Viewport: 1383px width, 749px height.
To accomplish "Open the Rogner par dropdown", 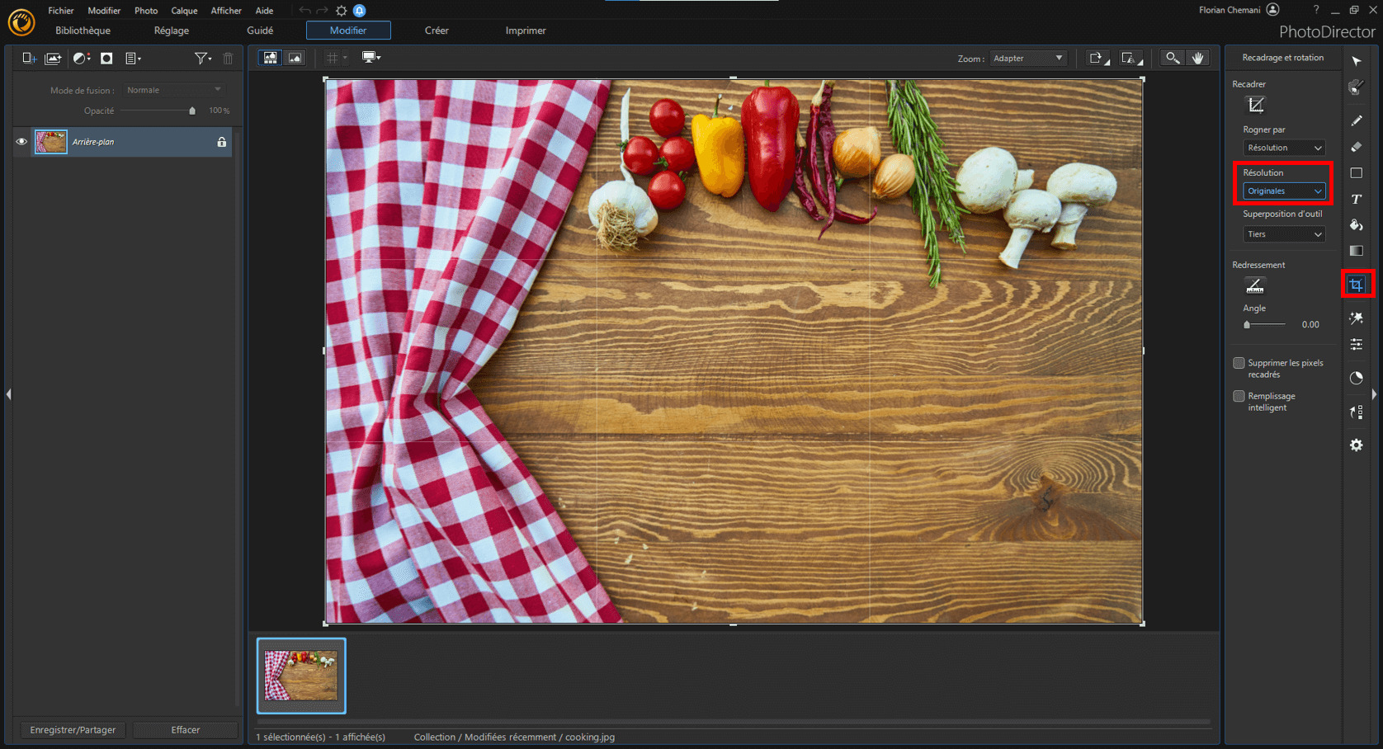I will [x=1284, y=148].
